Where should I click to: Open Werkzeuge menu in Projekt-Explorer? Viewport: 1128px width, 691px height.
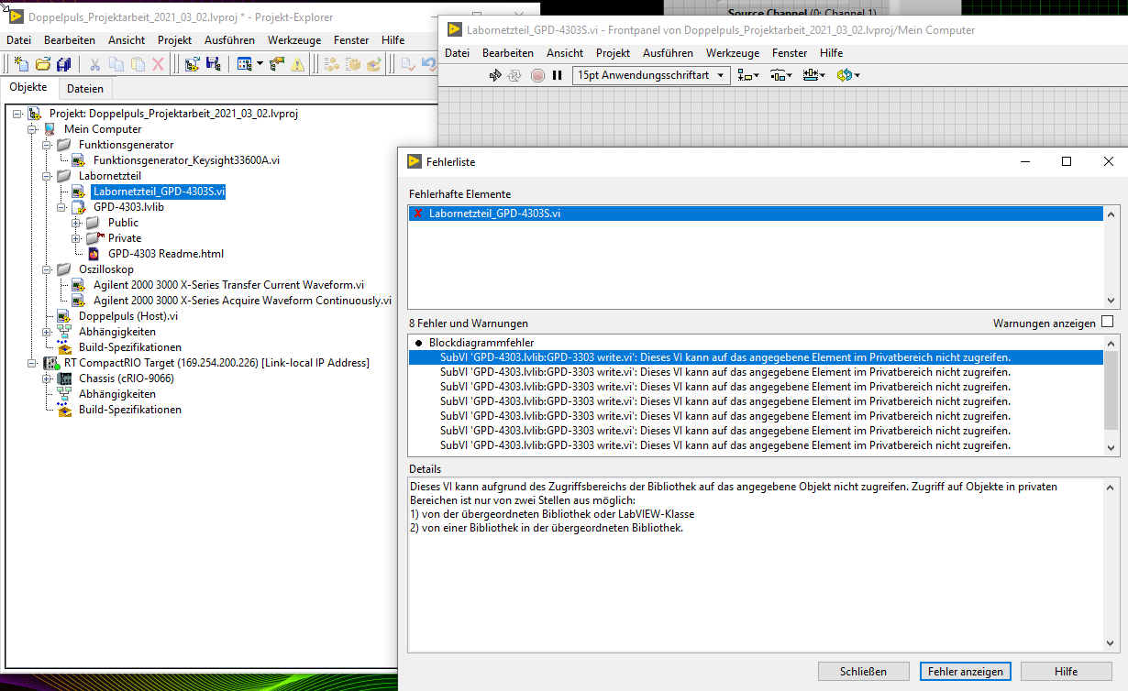293,40
